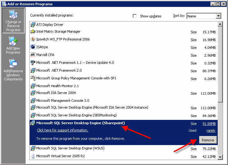Close the Add or Remove Programs window
Image resolution: width=228 pixels, height=165 pixels.
[224, 4]
